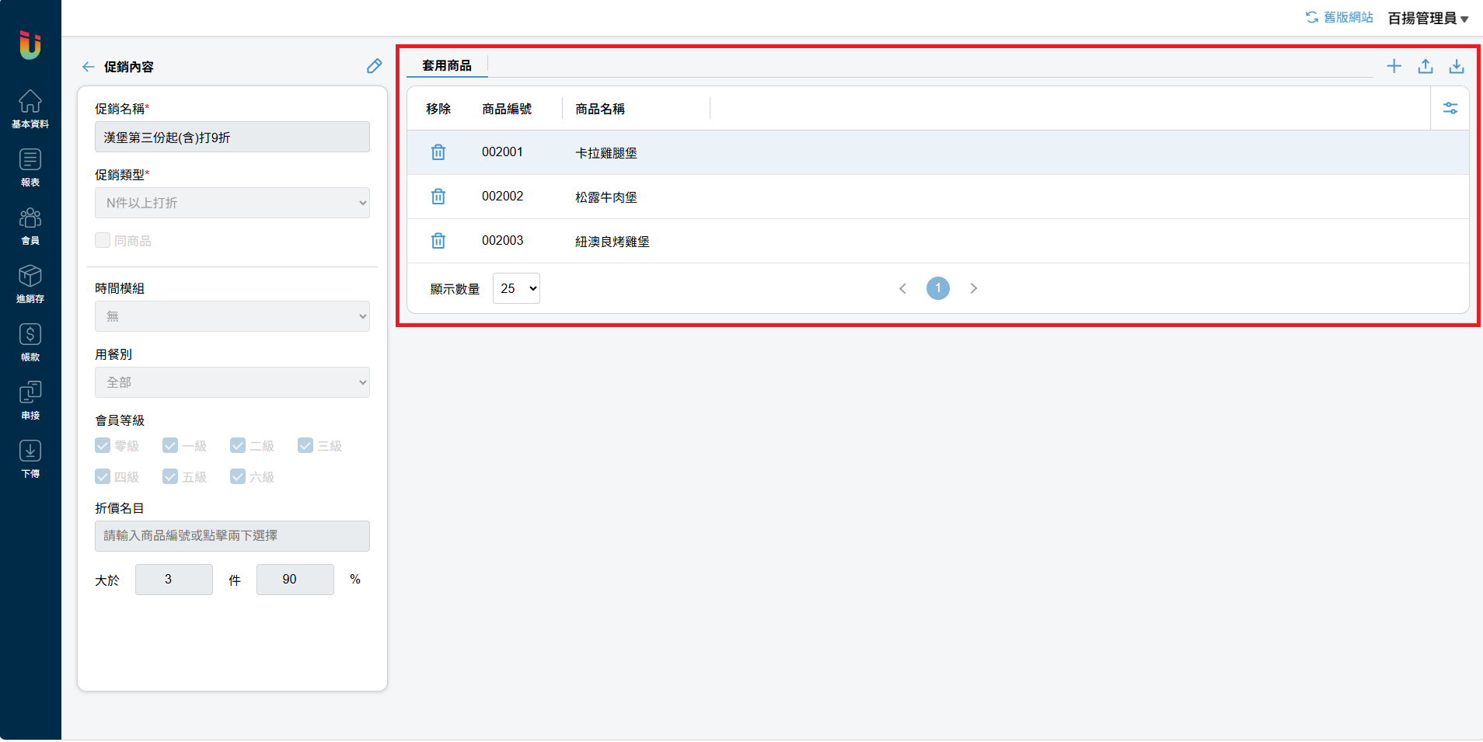Expand the 時間模組 dropdown
The width and height of the screenshot is (1483, 742).
(x=232, y=316)
